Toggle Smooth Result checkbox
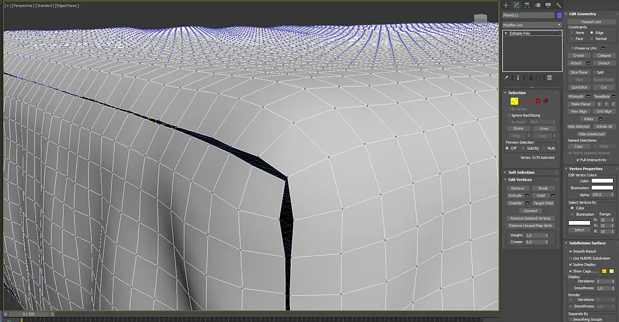This screenshot has width=619, height=322. pyautogui.click(x=571, y=251)
